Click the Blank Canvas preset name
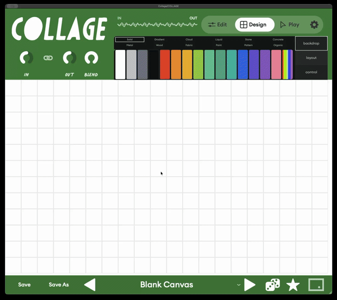Viewport: 337px width, 300px height. [x=166, y=285]
